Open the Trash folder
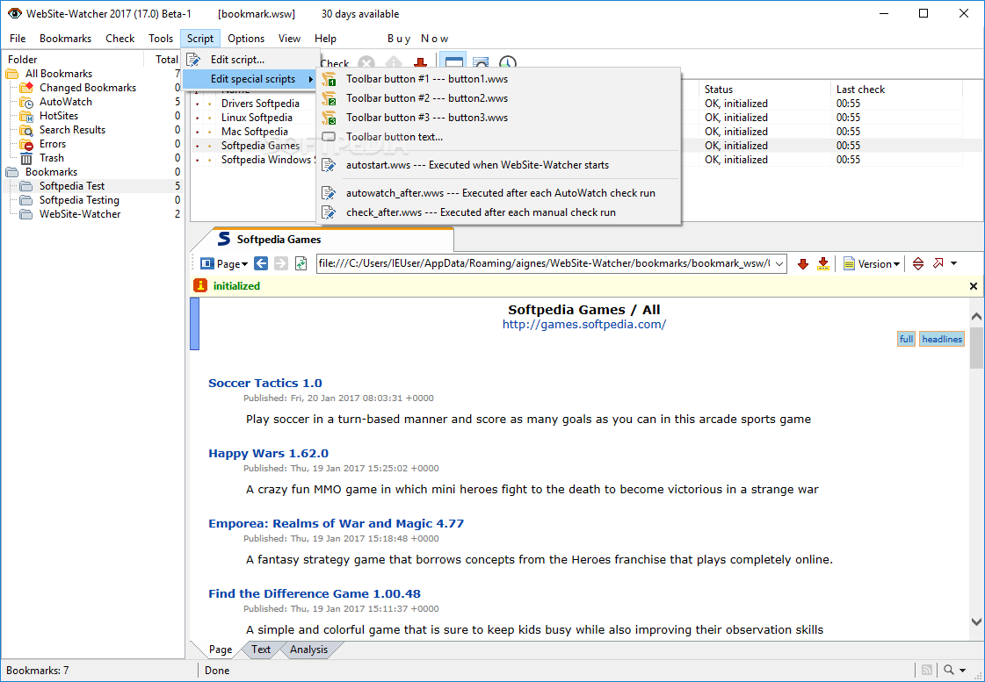This screenshot has width=985, height=682. coord(52,158)
